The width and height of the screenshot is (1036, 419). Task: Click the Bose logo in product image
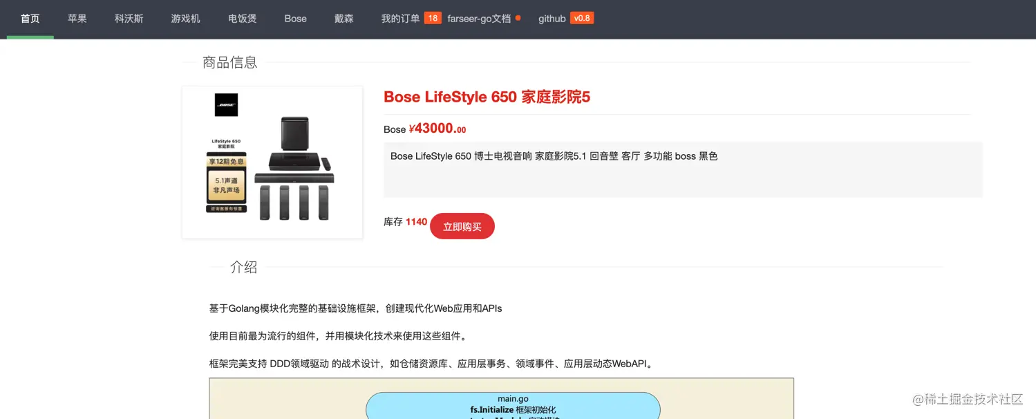[227, 105]
